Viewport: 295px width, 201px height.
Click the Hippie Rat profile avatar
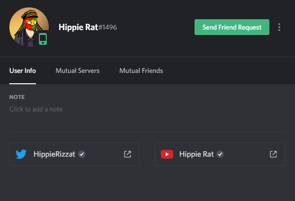point(29,27)
